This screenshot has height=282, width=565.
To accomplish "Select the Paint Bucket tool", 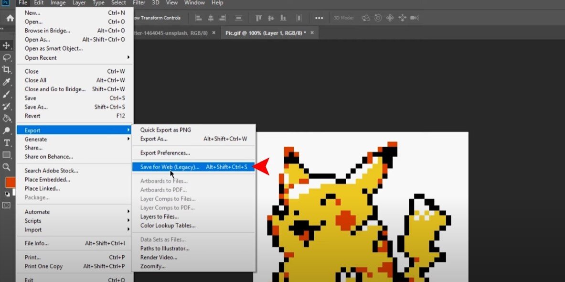I will click(7, 118).
